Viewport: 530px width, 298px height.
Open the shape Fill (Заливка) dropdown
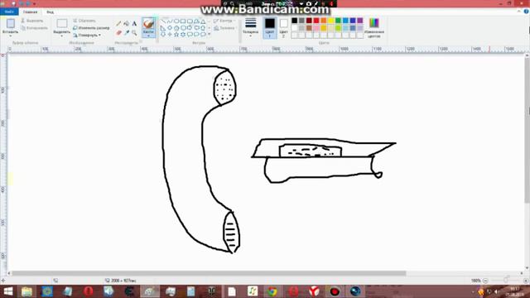pyautogui.click(x=224, y=28)
